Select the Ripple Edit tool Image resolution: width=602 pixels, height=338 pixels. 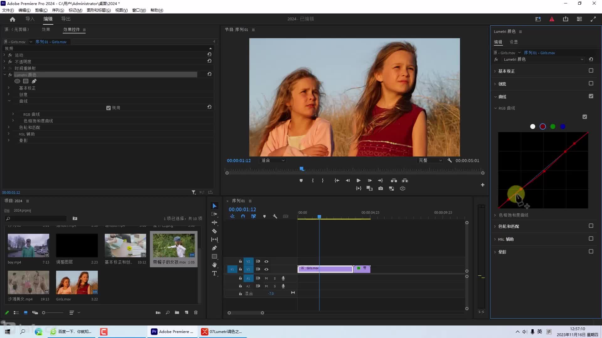tap(214, 223)
